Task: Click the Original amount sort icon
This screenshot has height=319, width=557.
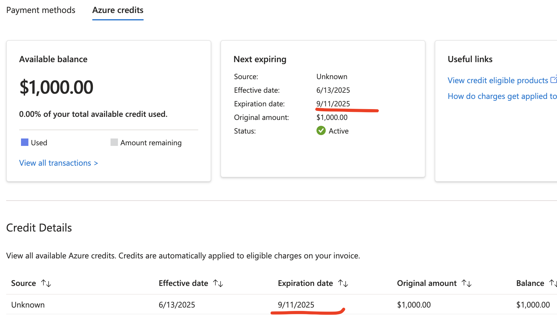Action: [467, 283]
